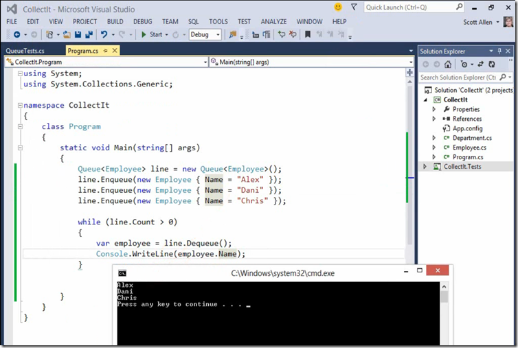The image size is (518, 348).
Task: Open the Solution Explorer search options dropdown
Action: click(510, 78)
